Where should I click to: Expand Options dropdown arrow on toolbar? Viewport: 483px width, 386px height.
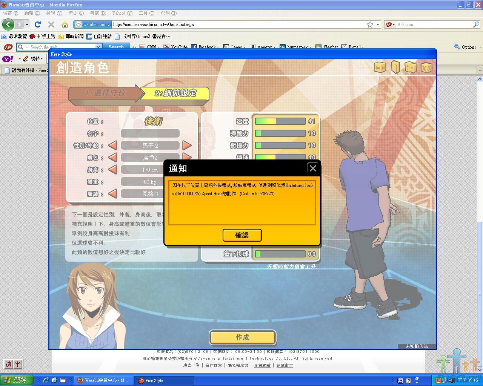(480, 47)
